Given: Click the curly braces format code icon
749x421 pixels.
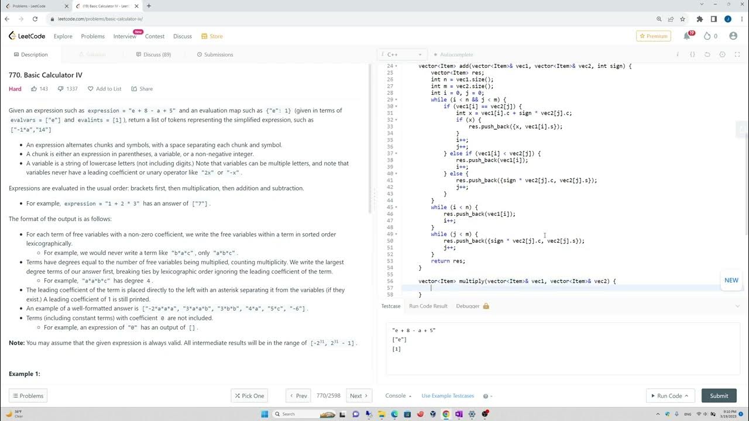Looking at the screenshot, I should [x=692, y=54].
